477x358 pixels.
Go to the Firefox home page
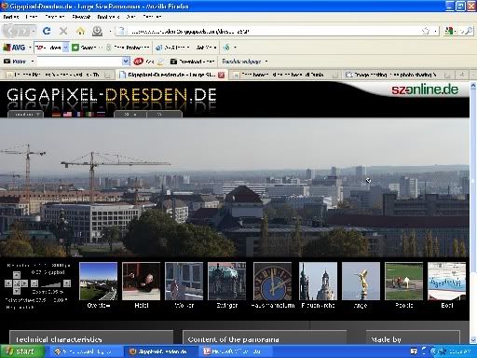pyautogui.click(x=80, y=31)
